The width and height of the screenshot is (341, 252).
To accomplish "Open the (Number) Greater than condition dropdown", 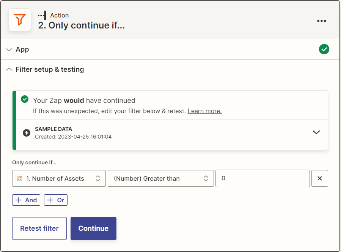I will tap(160, 178).
